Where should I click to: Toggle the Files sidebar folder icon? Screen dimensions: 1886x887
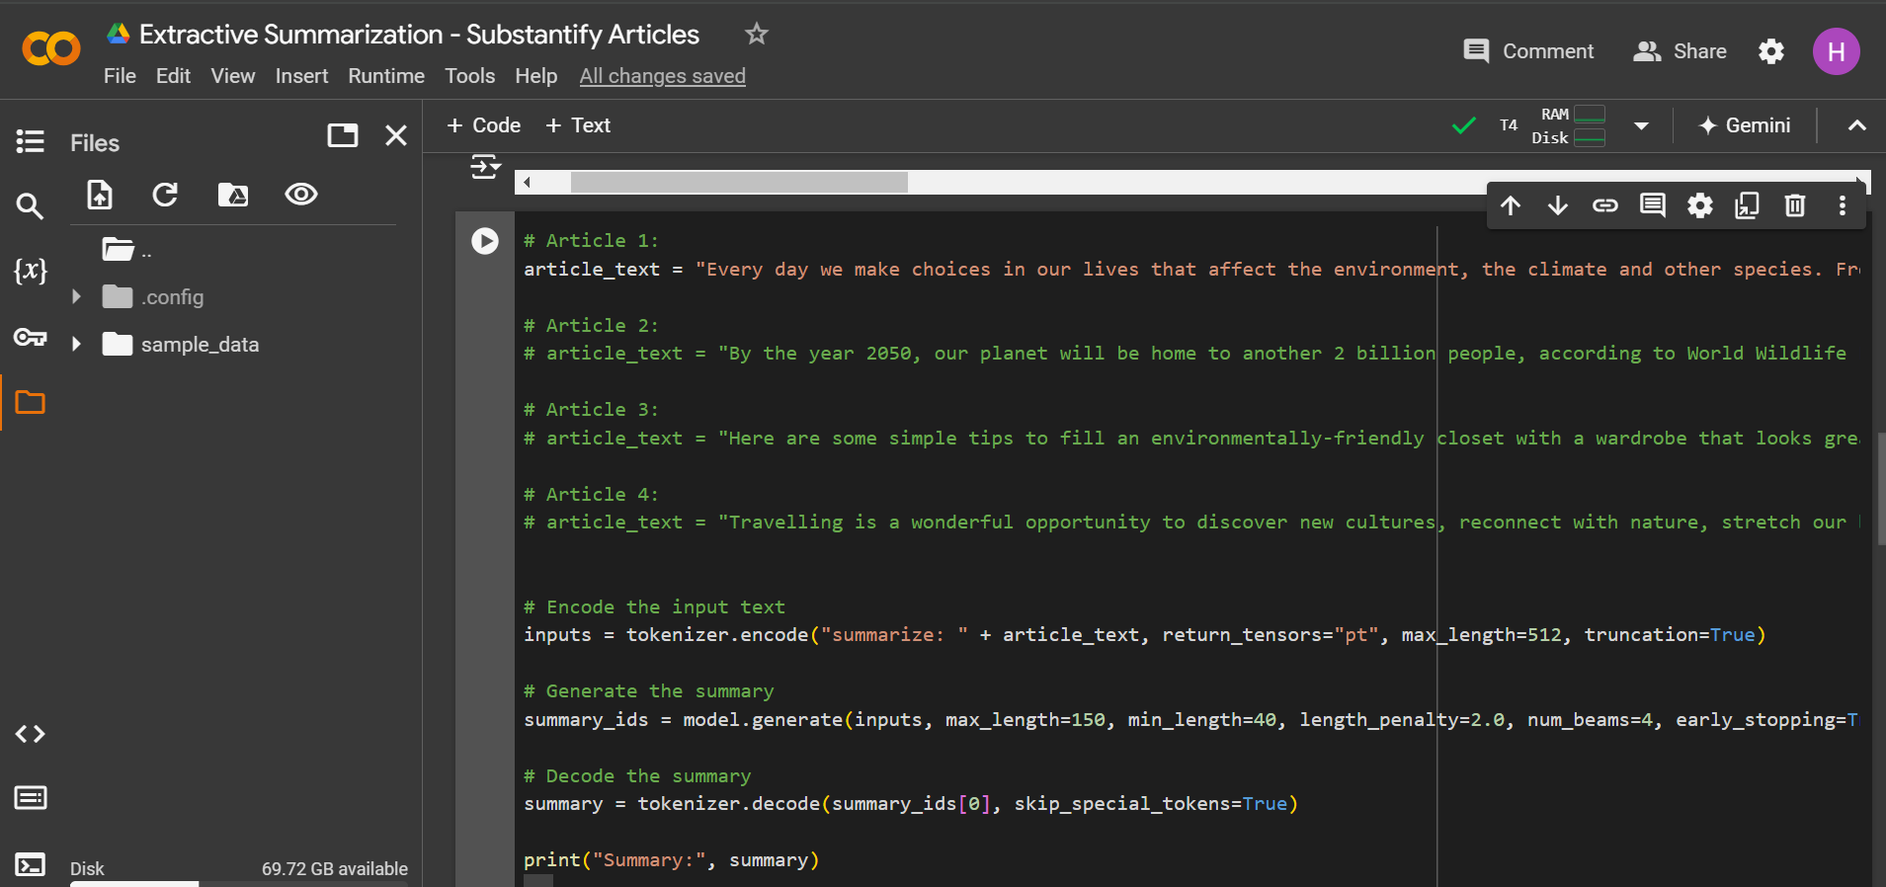pyautogui.click(x=30, y=402)
